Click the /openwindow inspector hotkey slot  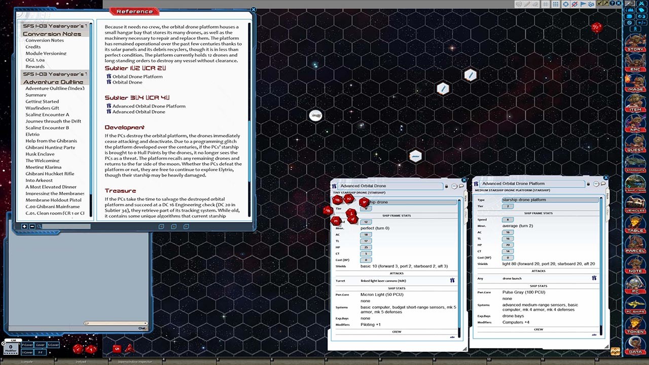click(135, 361)
